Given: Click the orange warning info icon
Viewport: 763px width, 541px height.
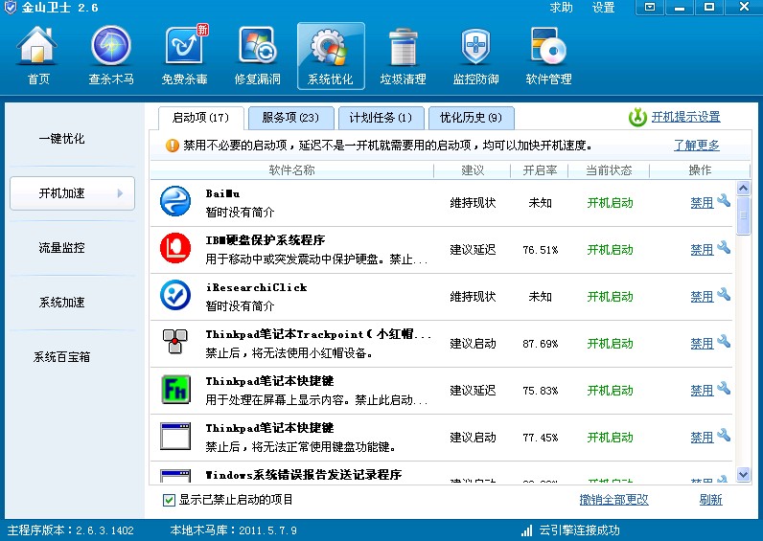Looking at the screenshot, I should click(x=173, y=146).
